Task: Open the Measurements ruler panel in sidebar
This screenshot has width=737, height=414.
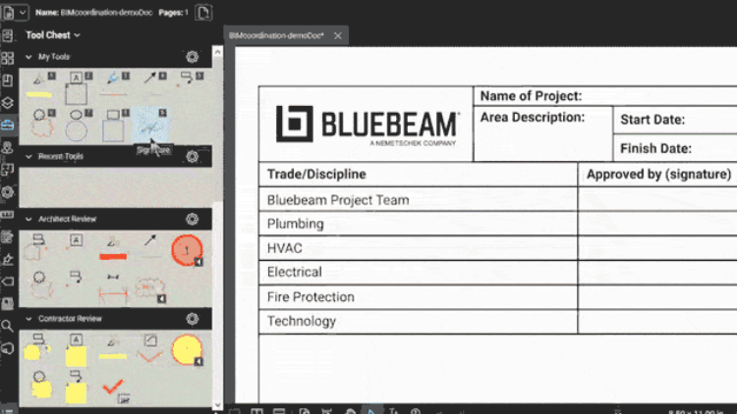Action: pos(8,215)
